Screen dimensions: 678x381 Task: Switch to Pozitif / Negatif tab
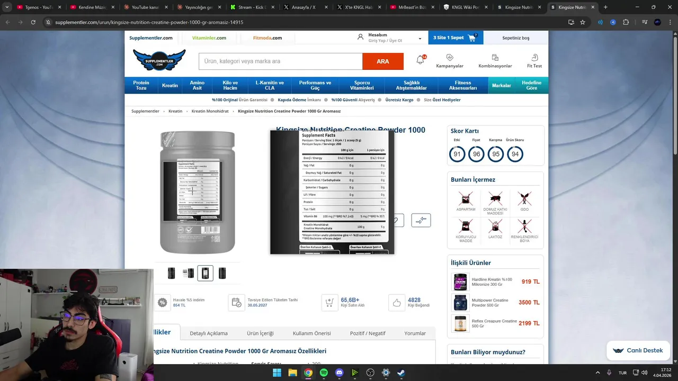coord(368,333)
